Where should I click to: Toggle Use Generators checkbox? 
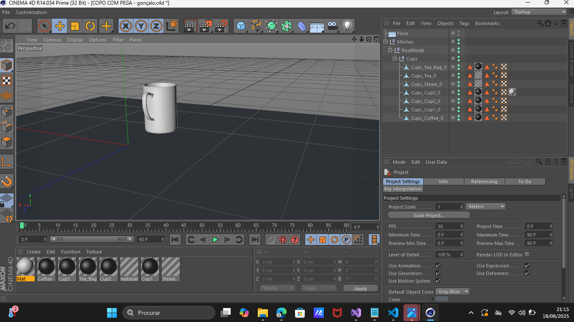438,273
